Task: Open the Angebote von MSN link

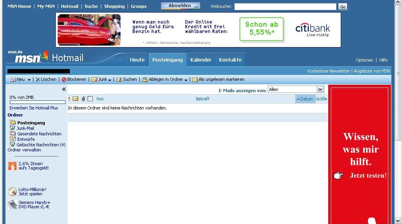Action: [372, 71]
